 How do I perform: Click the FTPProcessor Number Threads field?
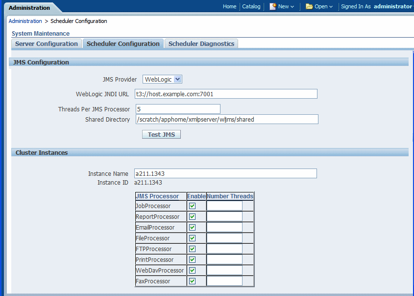(224, 249)
